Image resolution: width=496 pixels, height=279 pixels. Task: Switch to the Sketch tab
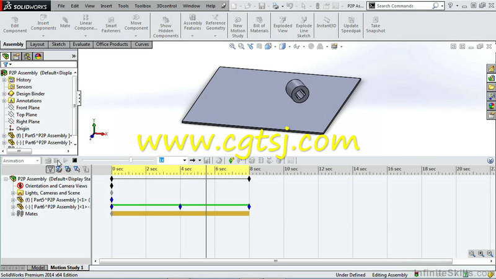point(58,44)
